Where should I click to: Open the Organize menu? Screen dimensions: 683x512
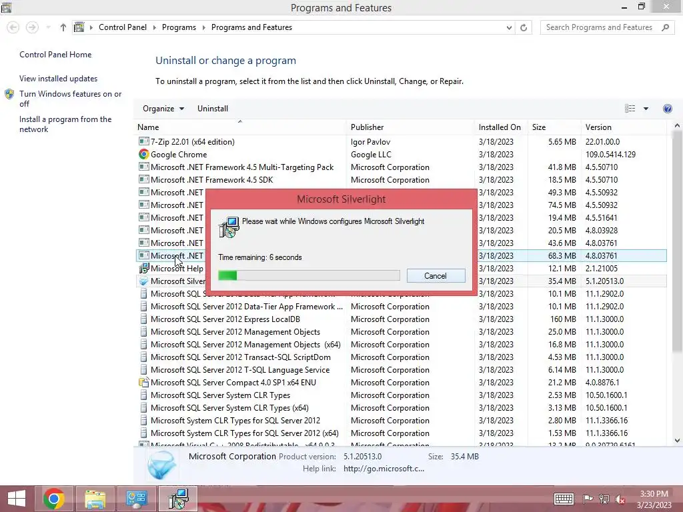coord(163,109)
